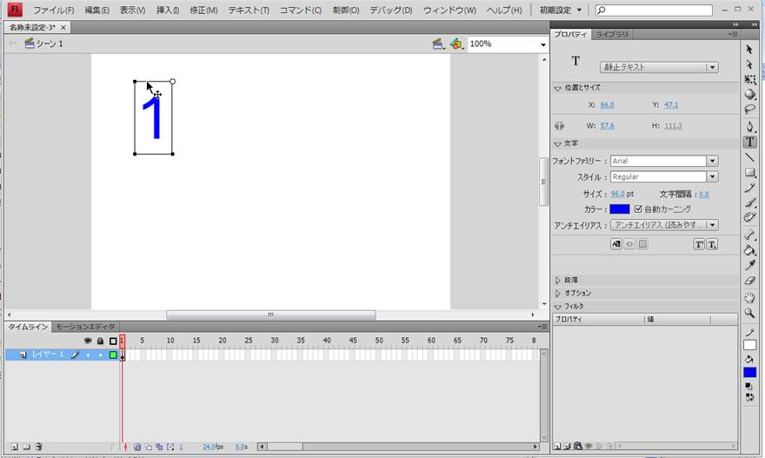Activate the Hand tool
The height and width of the screenshot is (458, 765).
tap(749, 298)
